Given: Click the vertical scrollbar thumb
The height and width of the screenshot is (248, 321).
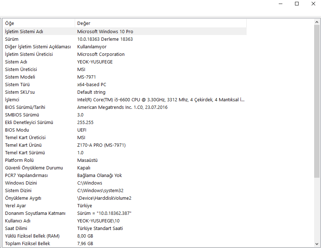Looking at the screenshot, I should point(317,101).
